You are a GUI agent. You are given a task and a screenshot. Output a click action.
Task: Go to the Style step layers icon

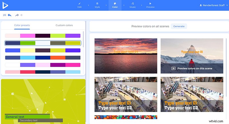pyautogui.click(x=97, y=3)
